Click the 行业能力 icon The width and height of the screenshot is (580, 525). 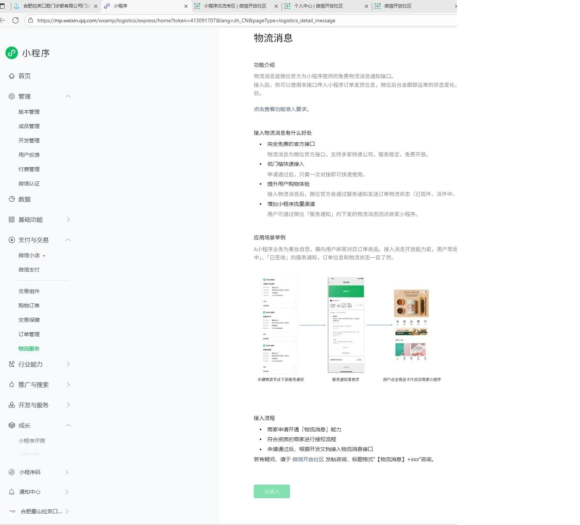[12, 364]
